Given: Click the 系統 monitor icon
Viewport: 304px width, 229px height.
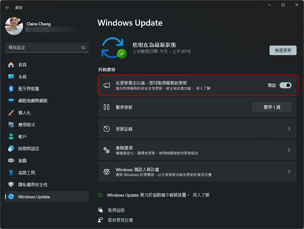Looking at the screenshot, I should click(11, 77).
